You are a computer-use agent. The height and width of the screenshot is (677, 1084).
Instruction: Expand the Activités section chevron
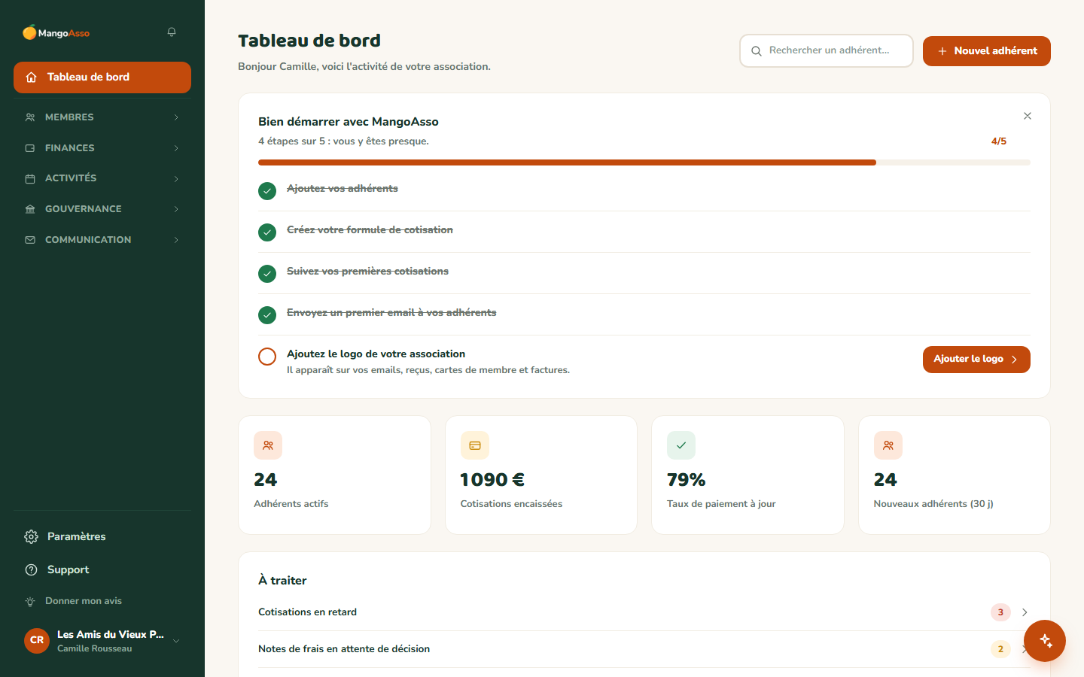176,179
